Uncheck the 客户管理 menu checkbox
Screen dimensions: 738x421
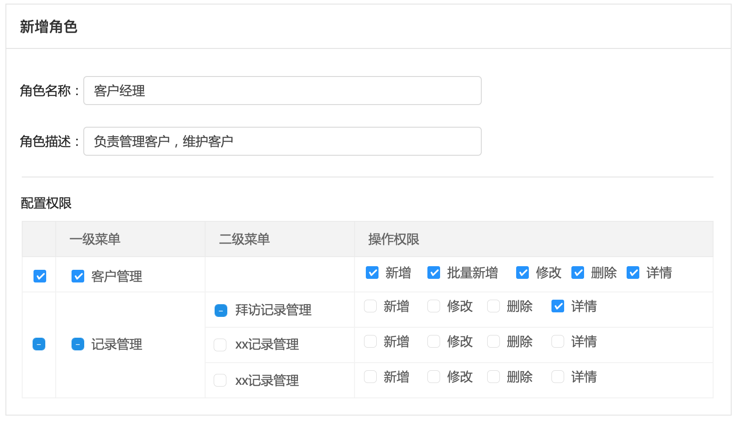coord(78,276)
